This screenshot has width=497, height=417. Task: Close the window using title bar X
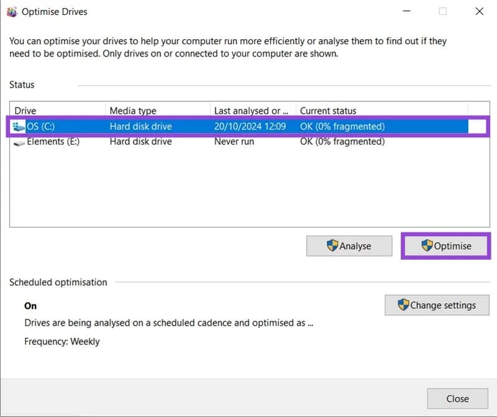click(x=479, y=11)
